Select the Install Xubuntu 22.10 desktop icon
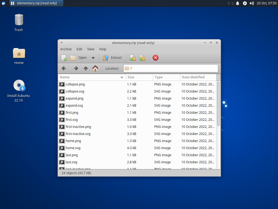 [19, 85]
